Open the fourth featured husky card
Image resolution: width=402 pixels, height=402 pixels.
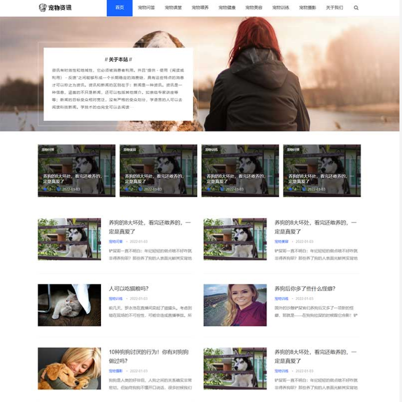[x=322, y=171]
